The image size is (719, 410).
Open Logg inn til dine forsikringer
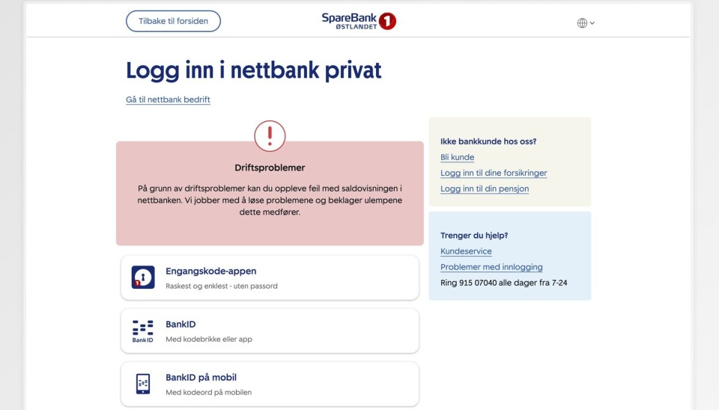[494, 173]
